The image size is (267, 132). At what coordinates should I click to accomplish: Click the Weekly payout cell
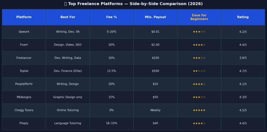(x=155, y=110)
